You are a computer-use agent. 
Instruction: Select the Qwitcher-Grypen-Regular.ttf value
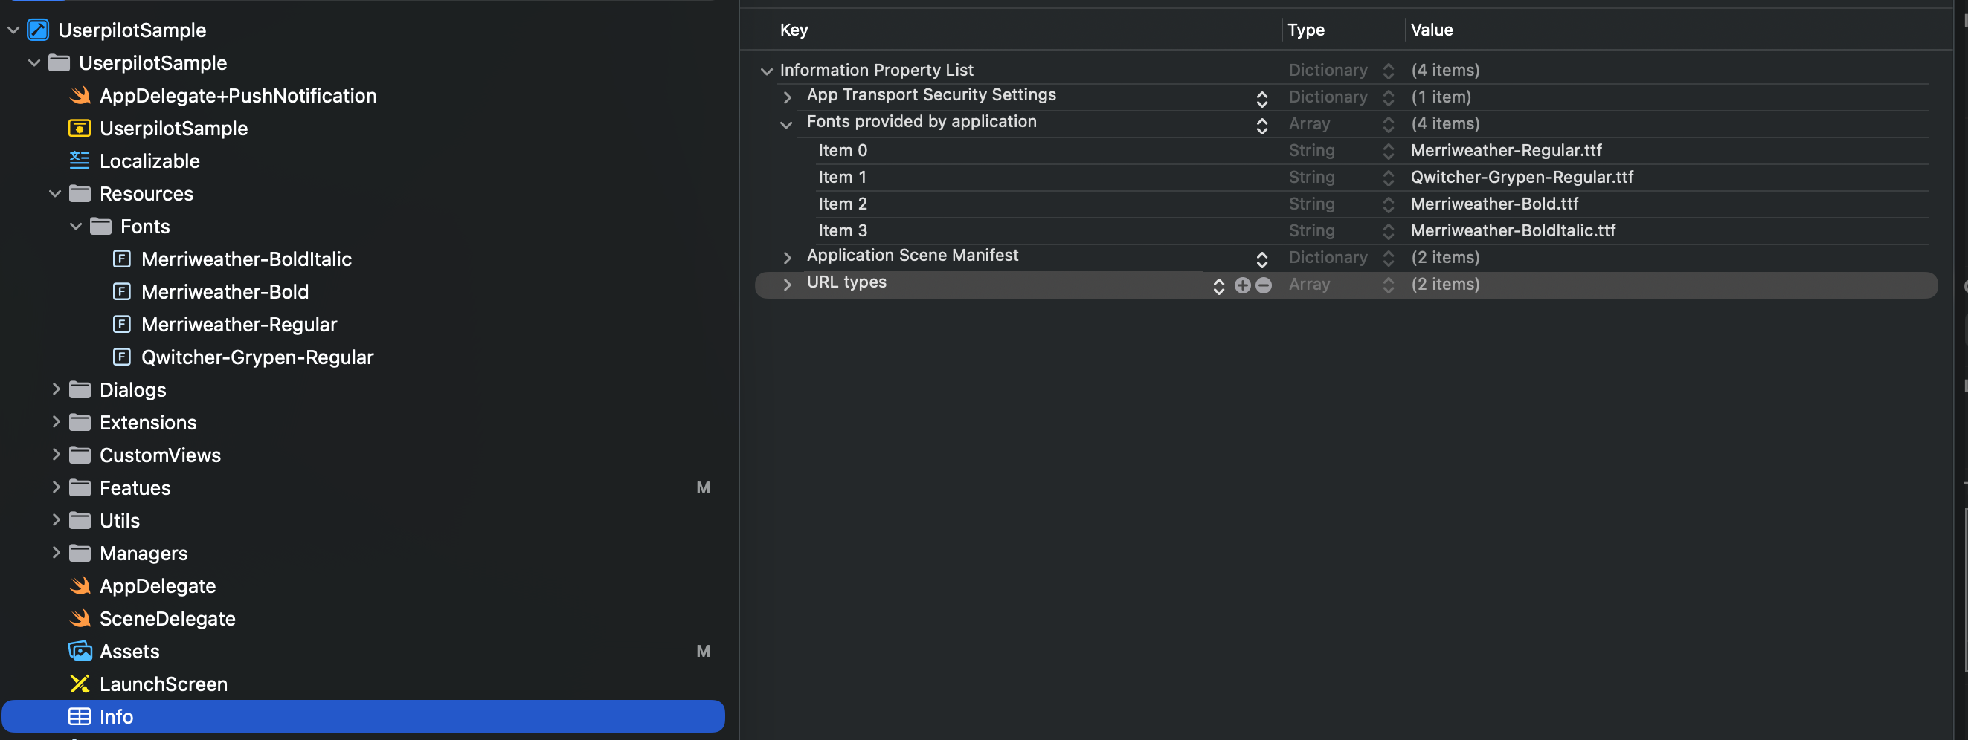(x=1522, y=177)
